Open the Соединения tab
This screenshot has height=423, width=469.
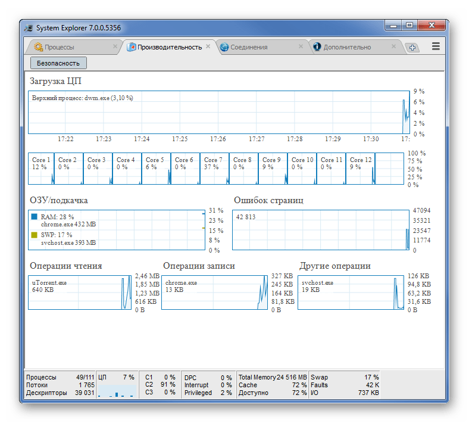[262, 47]
